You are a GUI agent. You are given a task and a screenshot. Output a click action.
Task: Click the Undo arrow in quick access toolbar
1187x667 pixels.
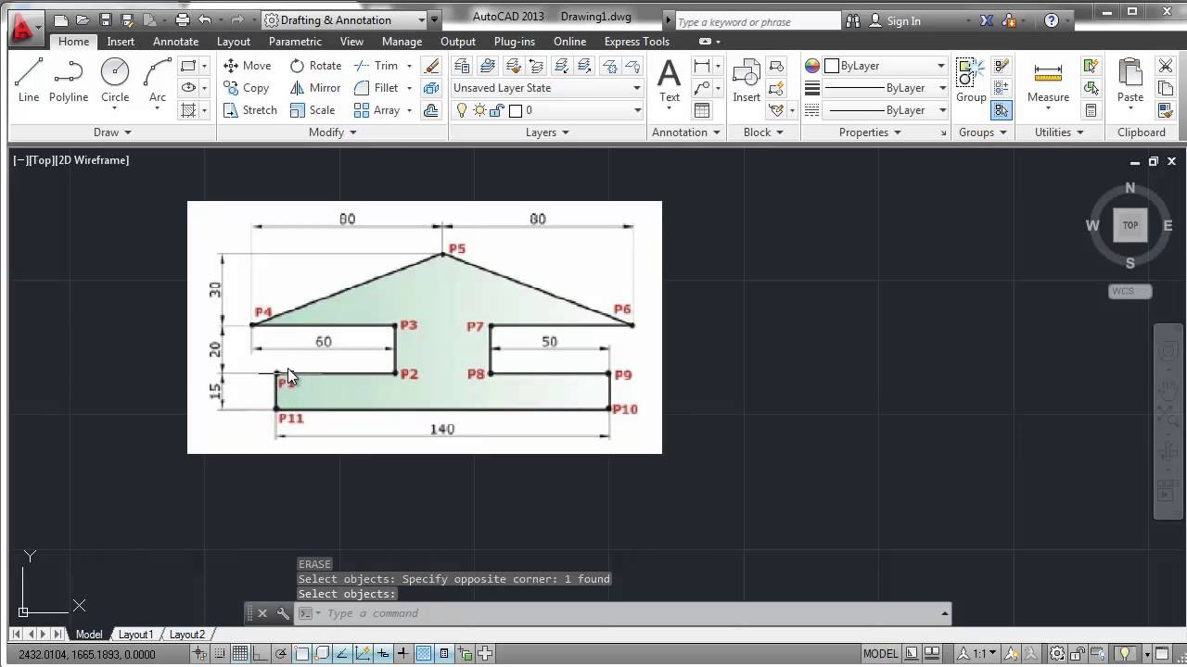tap(204, 19)
